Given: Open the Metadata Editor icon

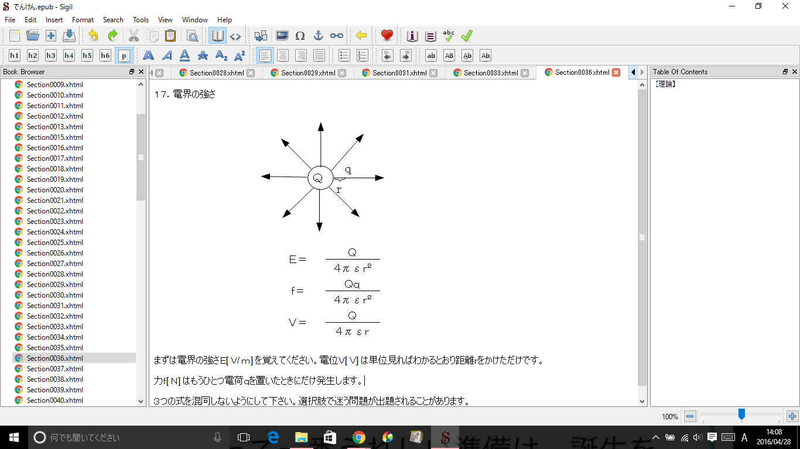Looking at the screenshot, I should tap(412, 36).
